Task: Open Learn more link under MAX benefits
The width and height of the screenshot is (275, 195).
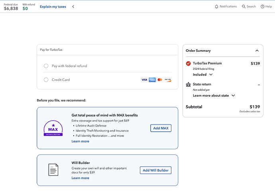Action: [80, 141]
